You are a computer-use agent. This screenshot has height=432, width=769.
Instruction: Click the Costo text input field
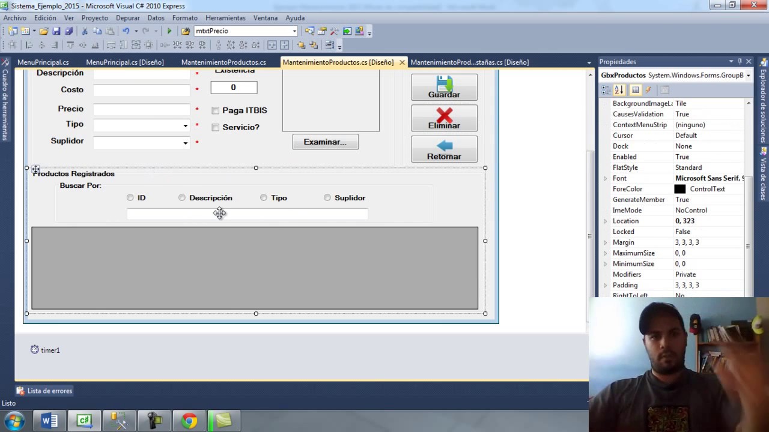point(142,90)
